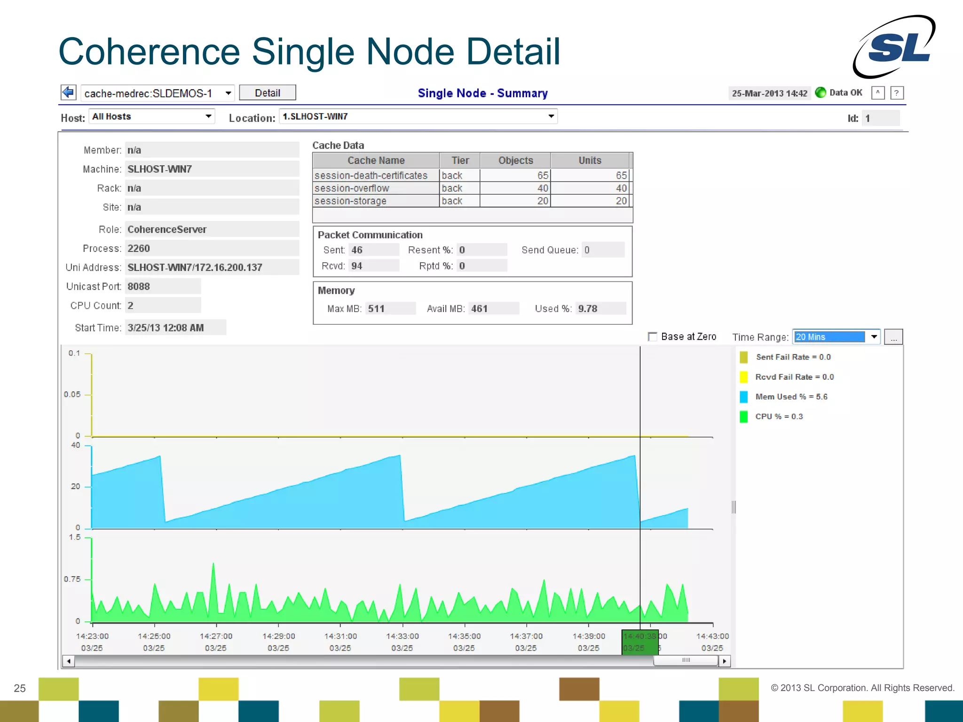Click the horizontal chart scrollbar thumb
This screenshot has width=963, height=722.
click(686, 661)
